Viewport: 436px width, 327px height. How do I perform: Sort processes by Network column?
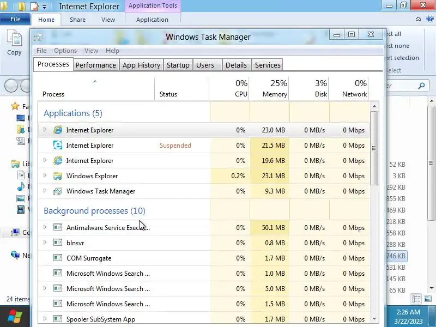[x=349, y=89]
